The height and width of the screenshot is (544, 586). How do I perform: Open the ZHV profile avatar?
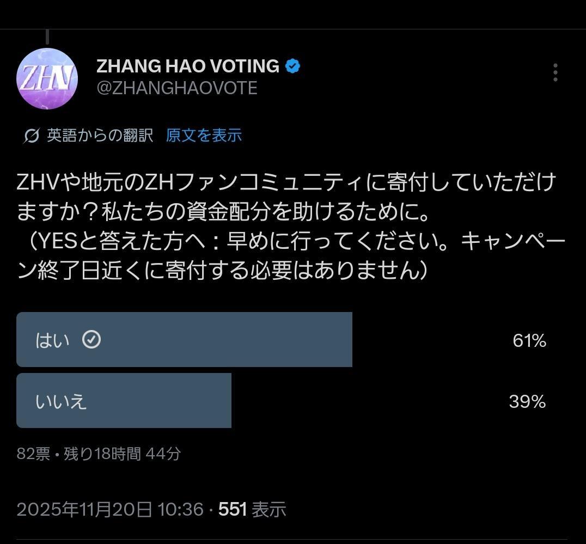point(47,79)
